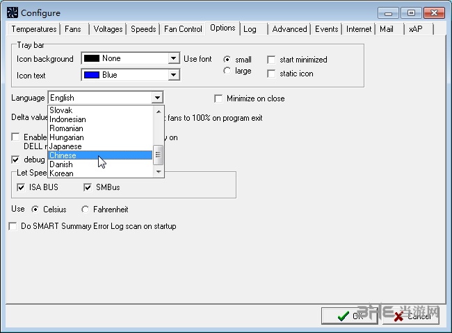The height and width of the screenshot is (333, 452).
Task: Choose Korean from the language list
Action: coord(100,173)
